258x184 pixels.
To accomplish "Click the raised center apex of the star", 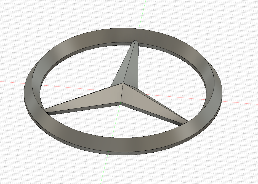I will pyautogui.click(x=123, y=83).
